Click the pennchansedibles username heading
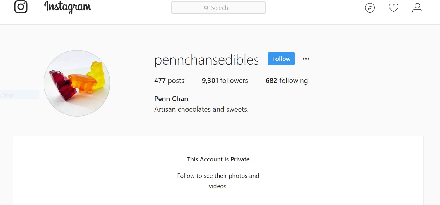The height and width of the screenshot is (205, 440). click(206, 60)
